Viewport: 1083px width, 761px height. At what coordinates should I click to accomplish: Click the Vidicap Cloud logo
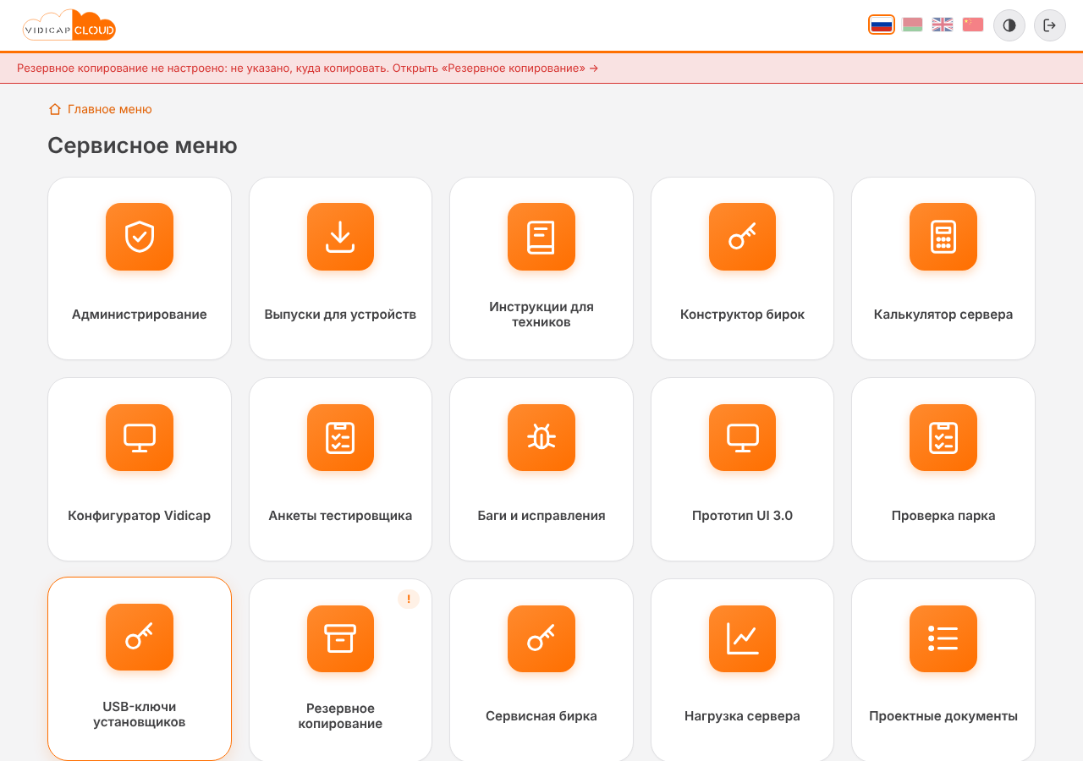coord(69,25)
